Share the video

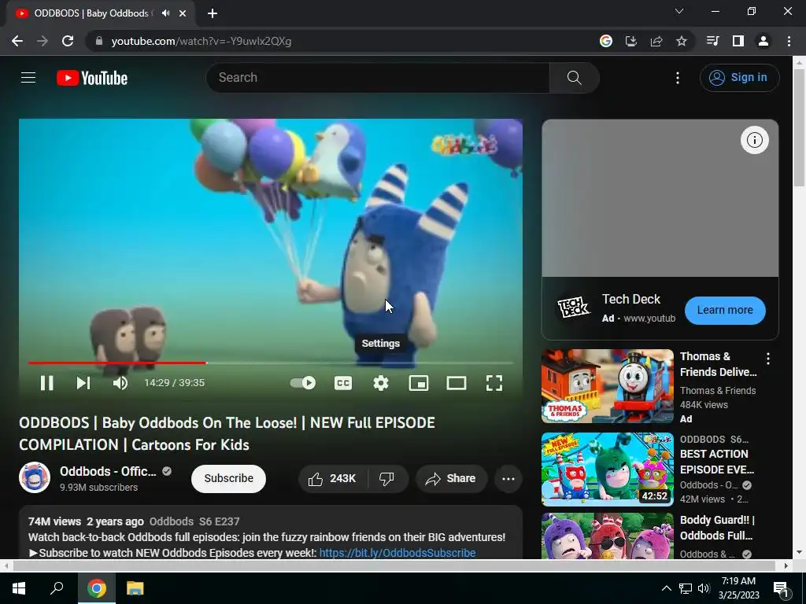451,479
